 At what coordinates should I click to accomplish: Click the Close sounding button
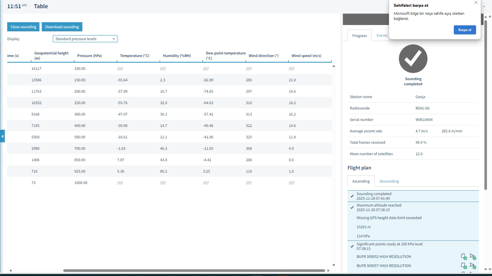coord(23,27)
